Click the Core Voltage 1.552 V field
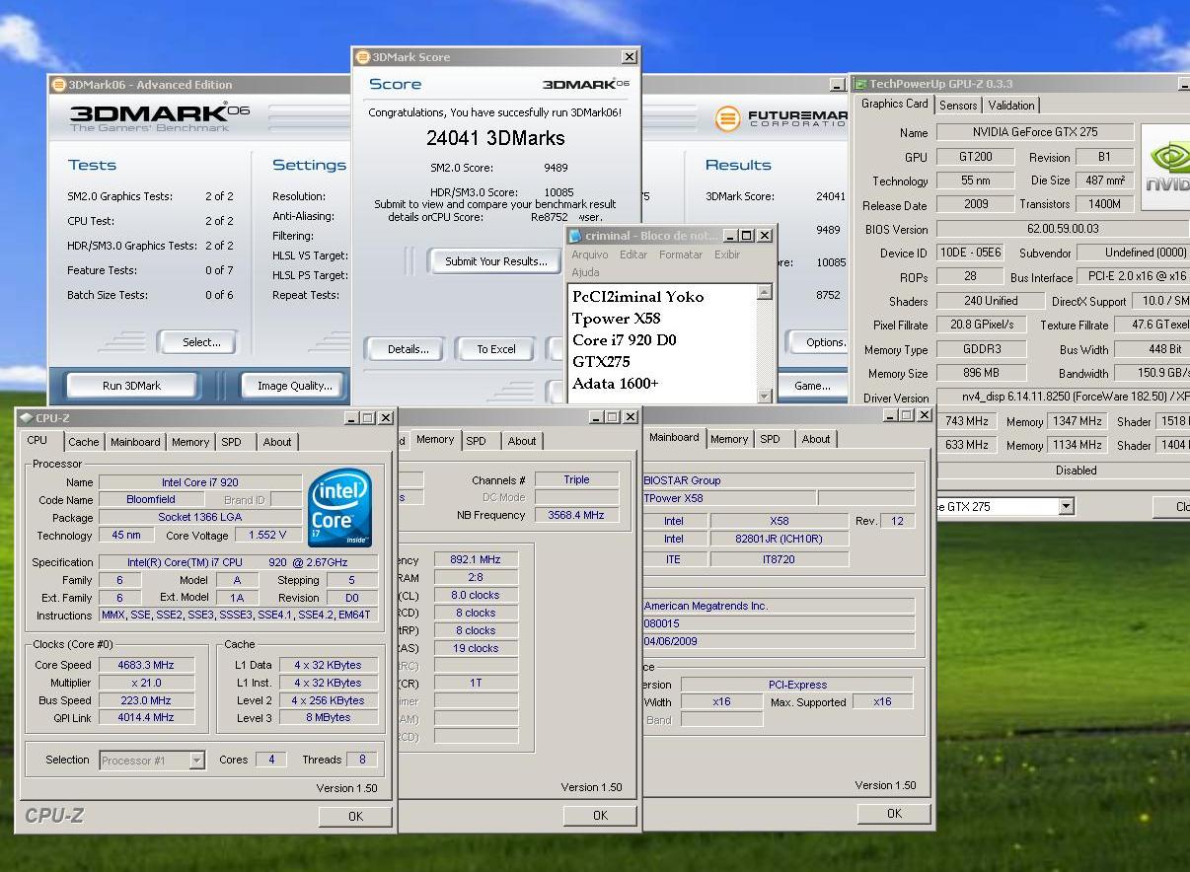This screenshot has height=872, width=1190. point(268,535)
